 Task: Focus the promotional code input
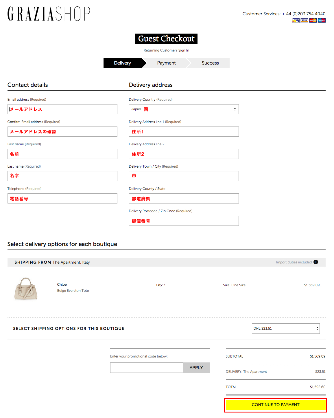[147, 368]
